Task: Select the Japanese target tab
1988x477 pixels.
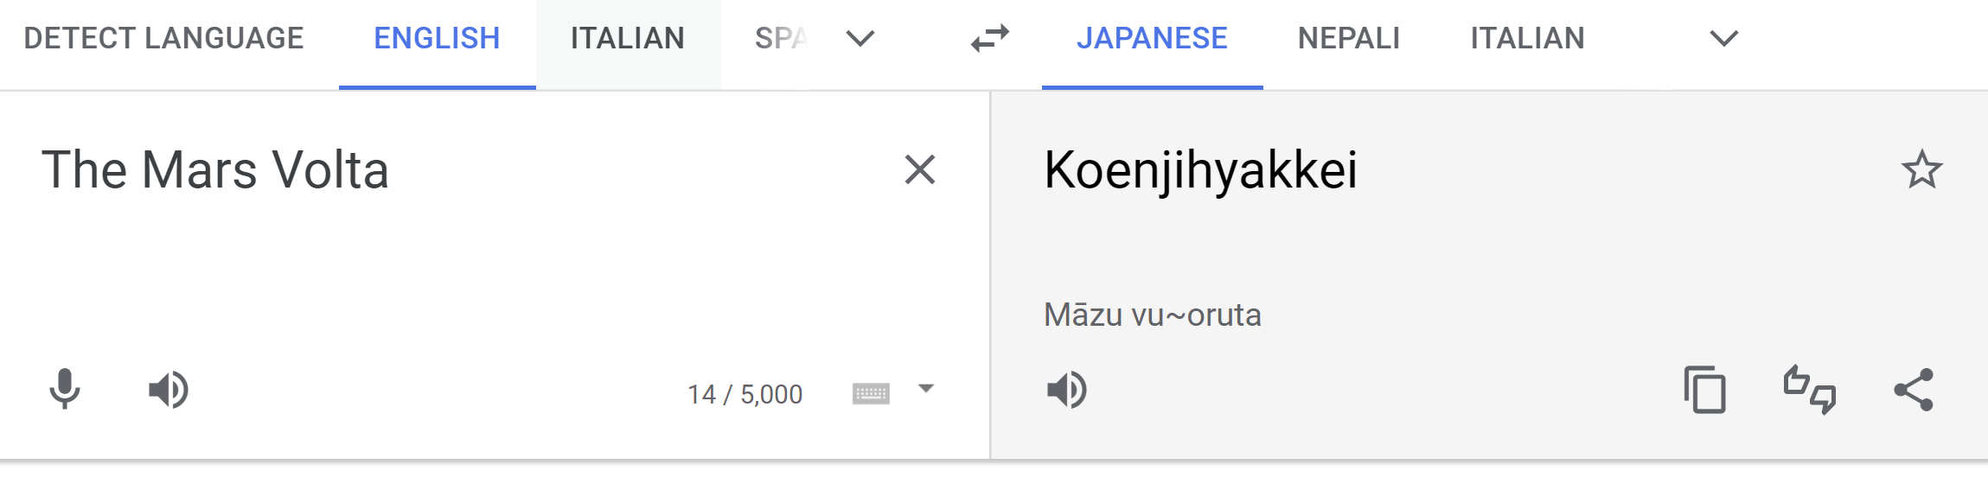Action: (1152, 39)
